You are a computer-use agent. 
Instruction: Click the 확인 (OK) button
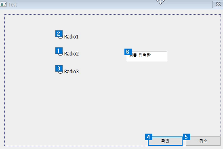[165, 141]
